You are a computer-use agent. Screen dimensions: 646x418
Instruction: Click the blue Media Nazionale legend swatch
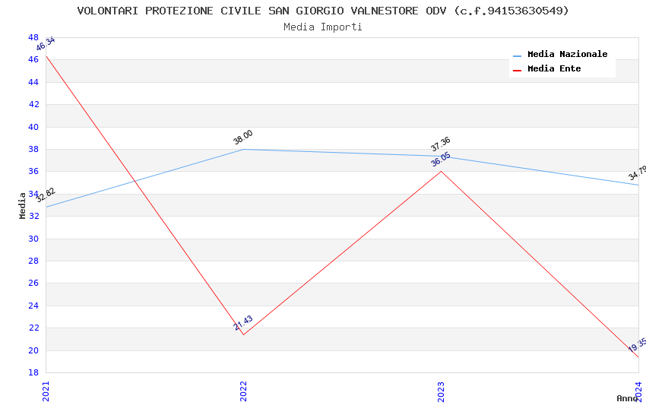tap(518, 55)
